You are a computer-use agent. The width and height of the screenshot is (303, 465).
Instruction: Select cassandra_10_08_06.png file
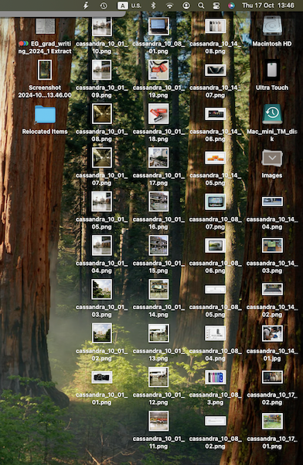coord(215,246)
